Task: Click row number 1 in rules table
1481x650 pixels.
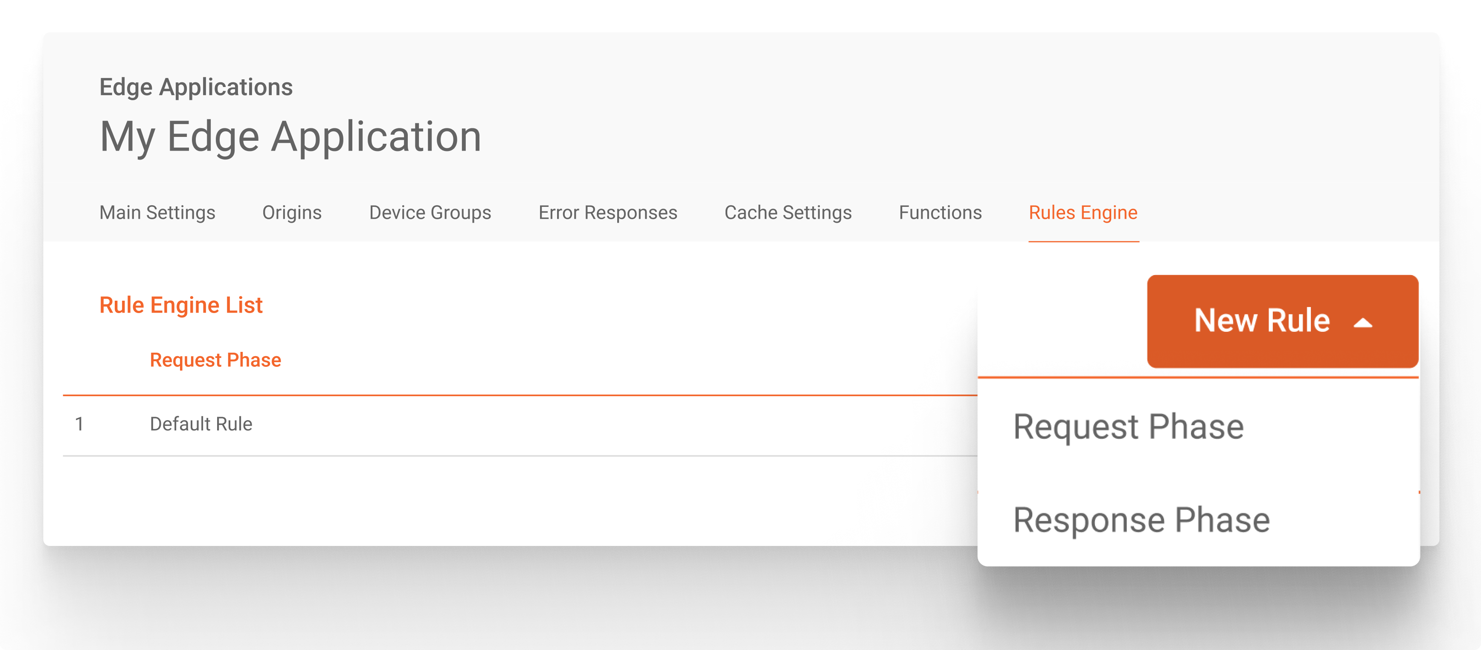Action: coord(79,424)
